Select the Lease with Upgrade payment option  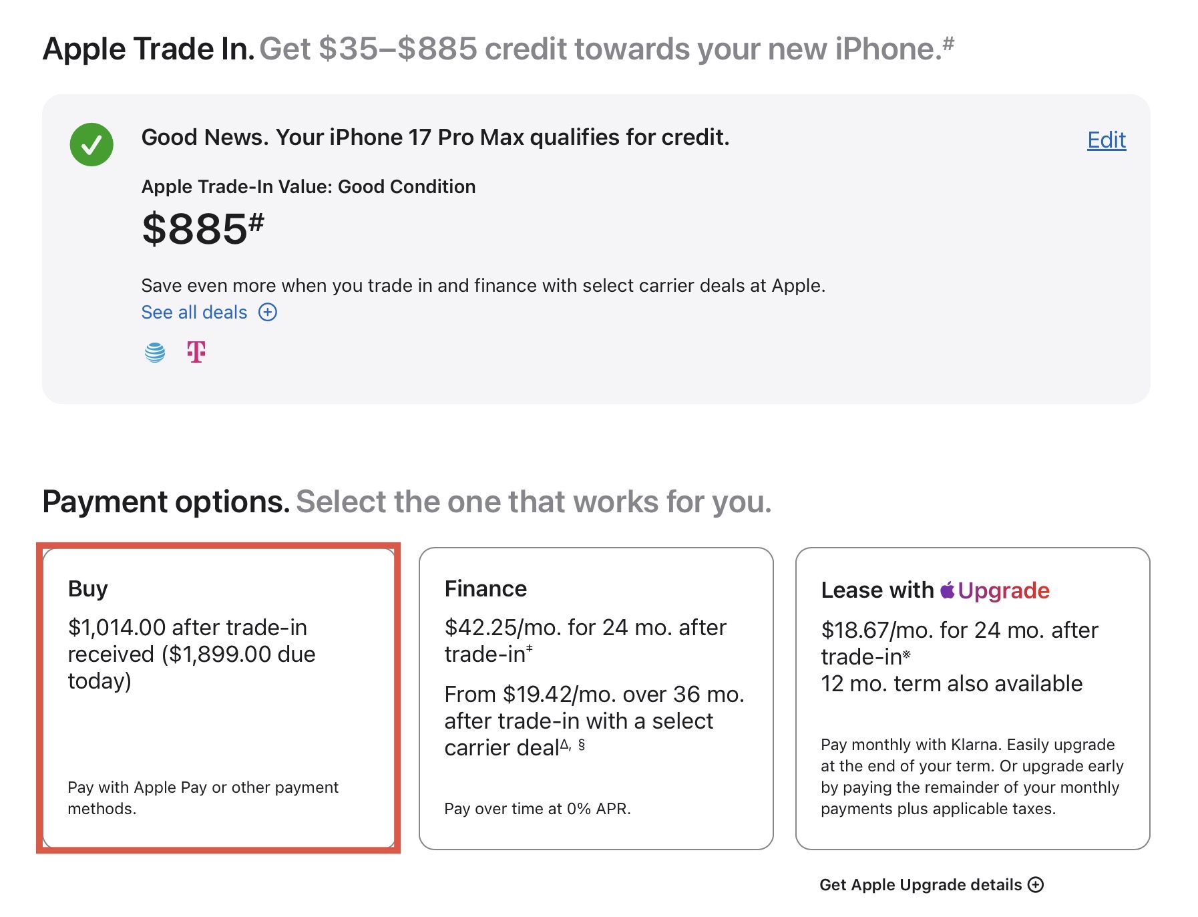[x=972, y=698]
